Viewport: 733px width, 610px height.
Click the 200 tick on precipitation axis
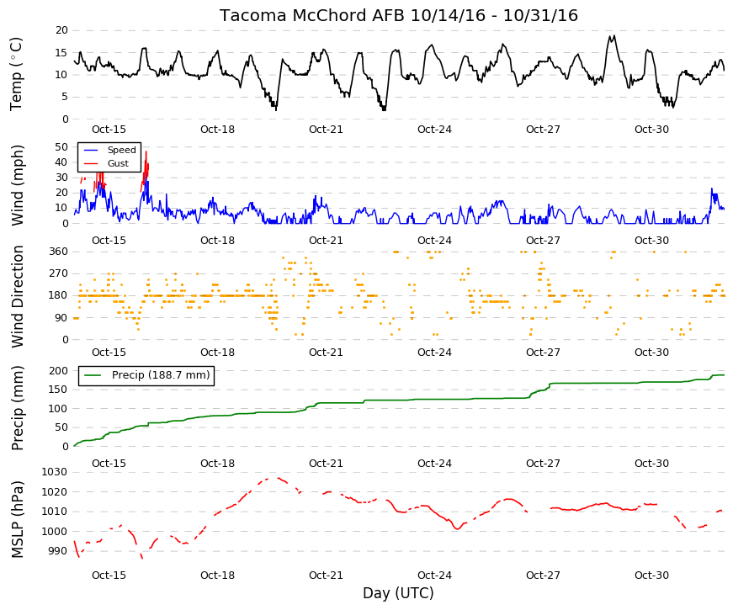(58, 371)
